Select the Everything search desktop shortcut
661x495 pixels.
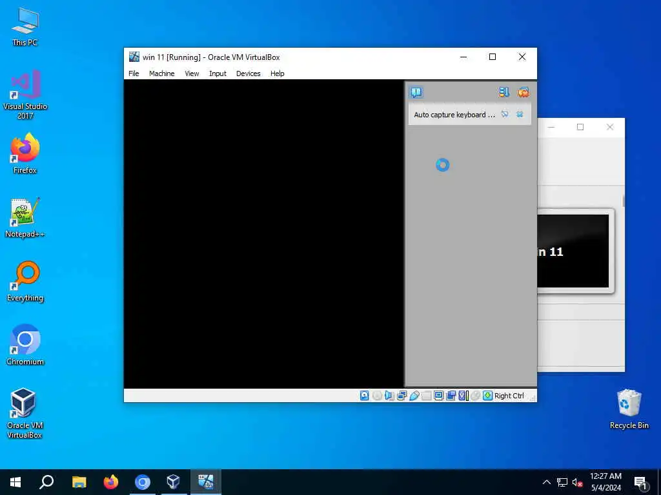click(25, 282)
